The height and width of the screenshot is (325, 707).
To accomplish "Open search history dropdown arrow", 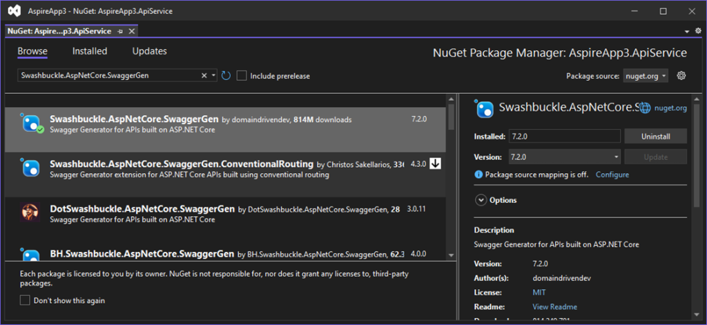I will click(x=213, y=76).
